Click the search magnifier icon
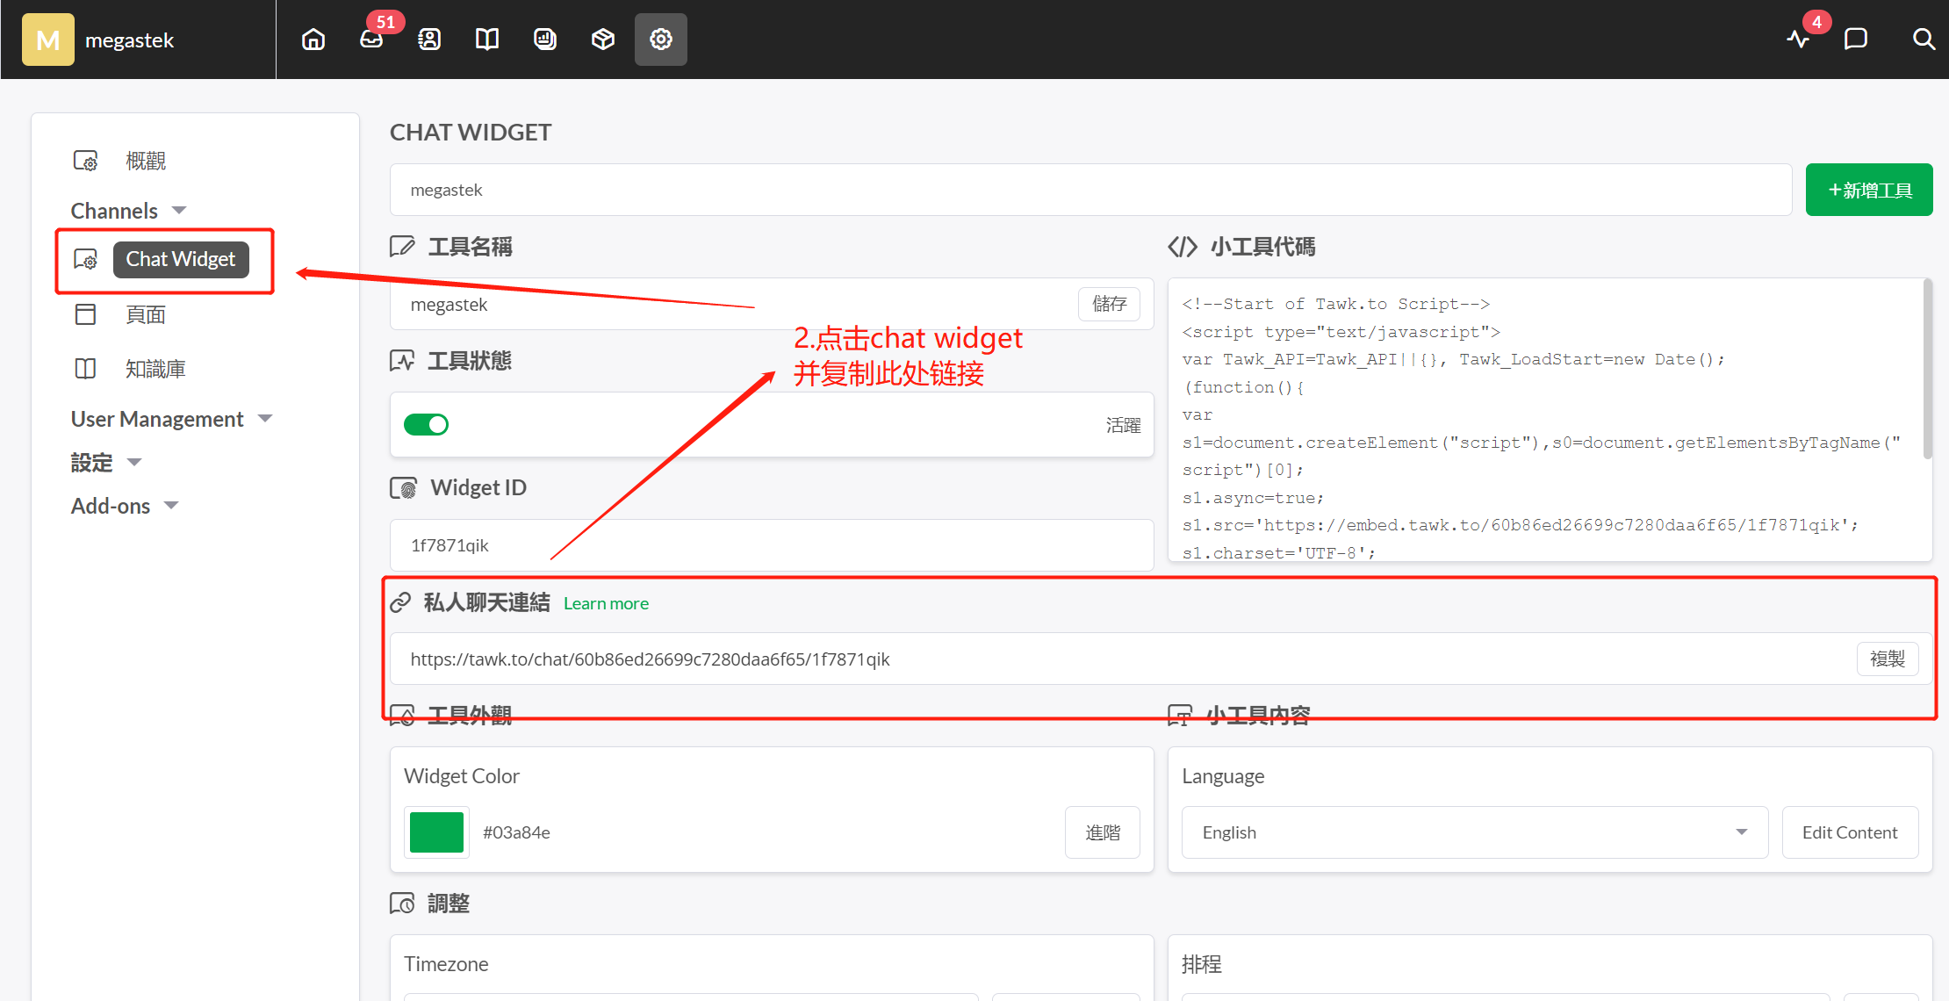The width and height of the screenshot is (1949, 1001). pos(1923,40)
